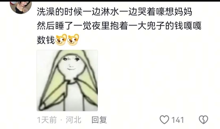Select the 1天前 timestamp
The height and width of the screenshot is (129, 220).
click(x=47, y=120)
